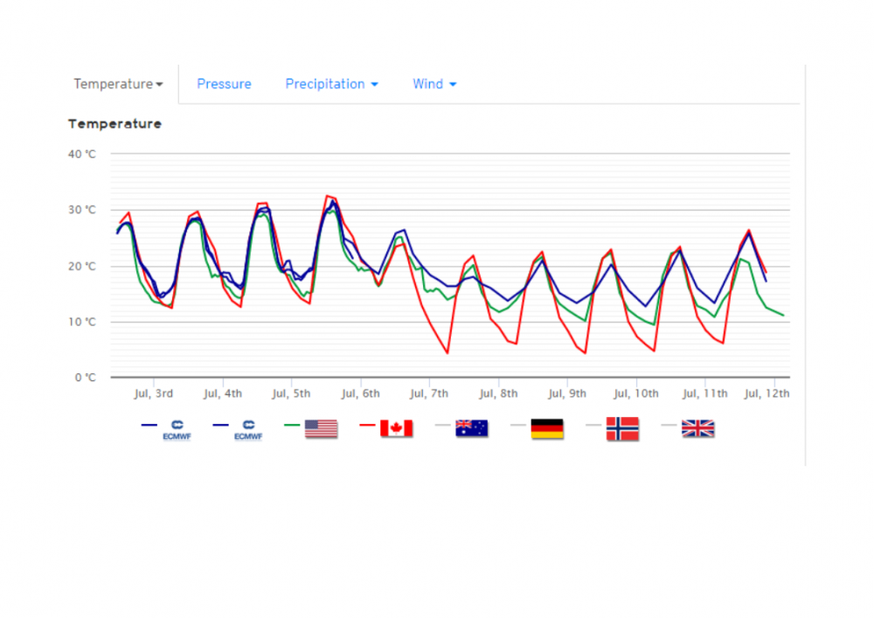874x618 pixels.
Task: Toggle the first ECMWF model legend icon
Action: coord(177,428)
